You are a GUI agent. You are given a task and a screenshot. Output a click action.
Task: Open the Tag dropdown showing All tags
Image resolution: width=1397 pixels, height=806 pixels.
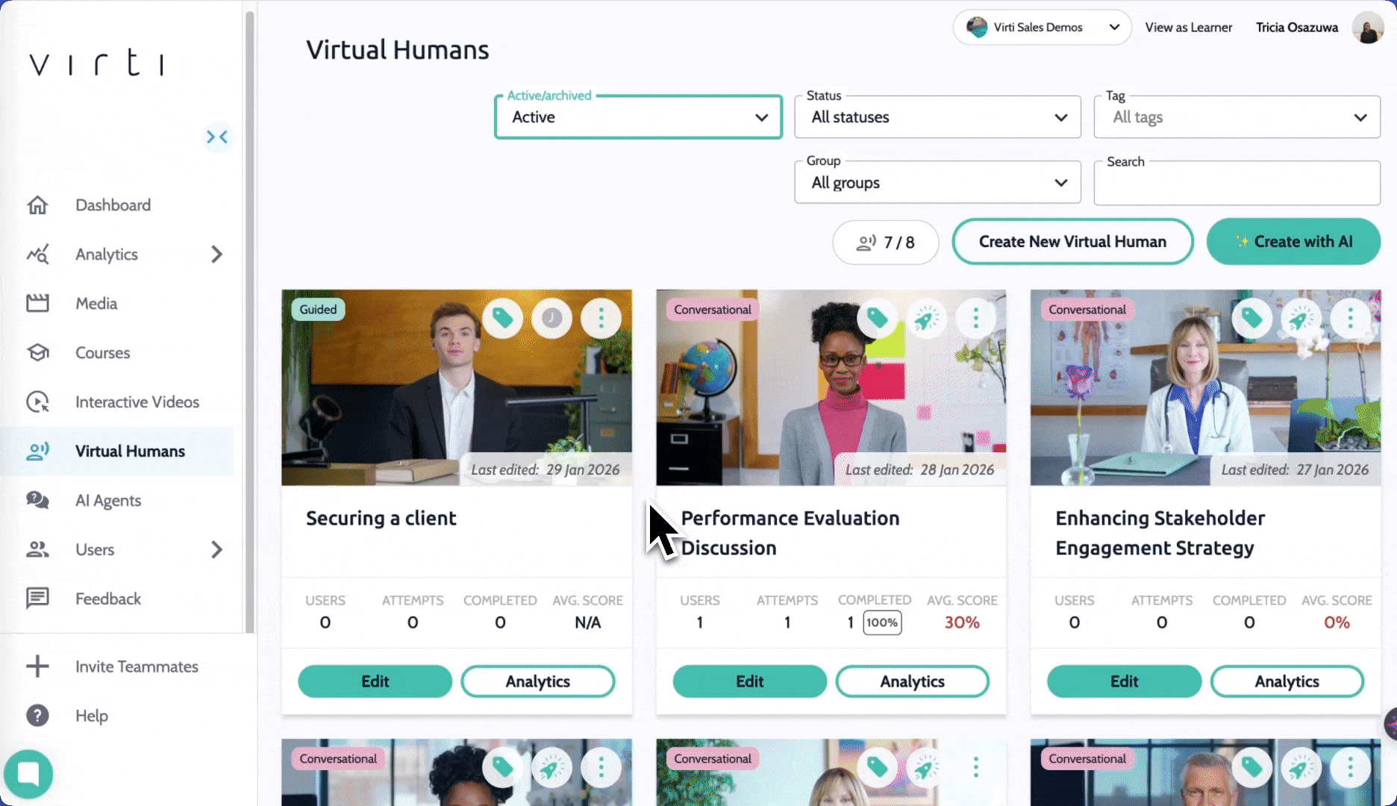tap(1237, 117)
